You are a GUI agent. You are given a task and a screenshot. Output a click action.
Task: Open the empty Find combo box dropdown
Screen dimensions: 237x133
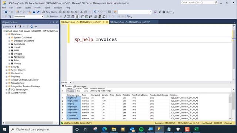click(150, 12)
